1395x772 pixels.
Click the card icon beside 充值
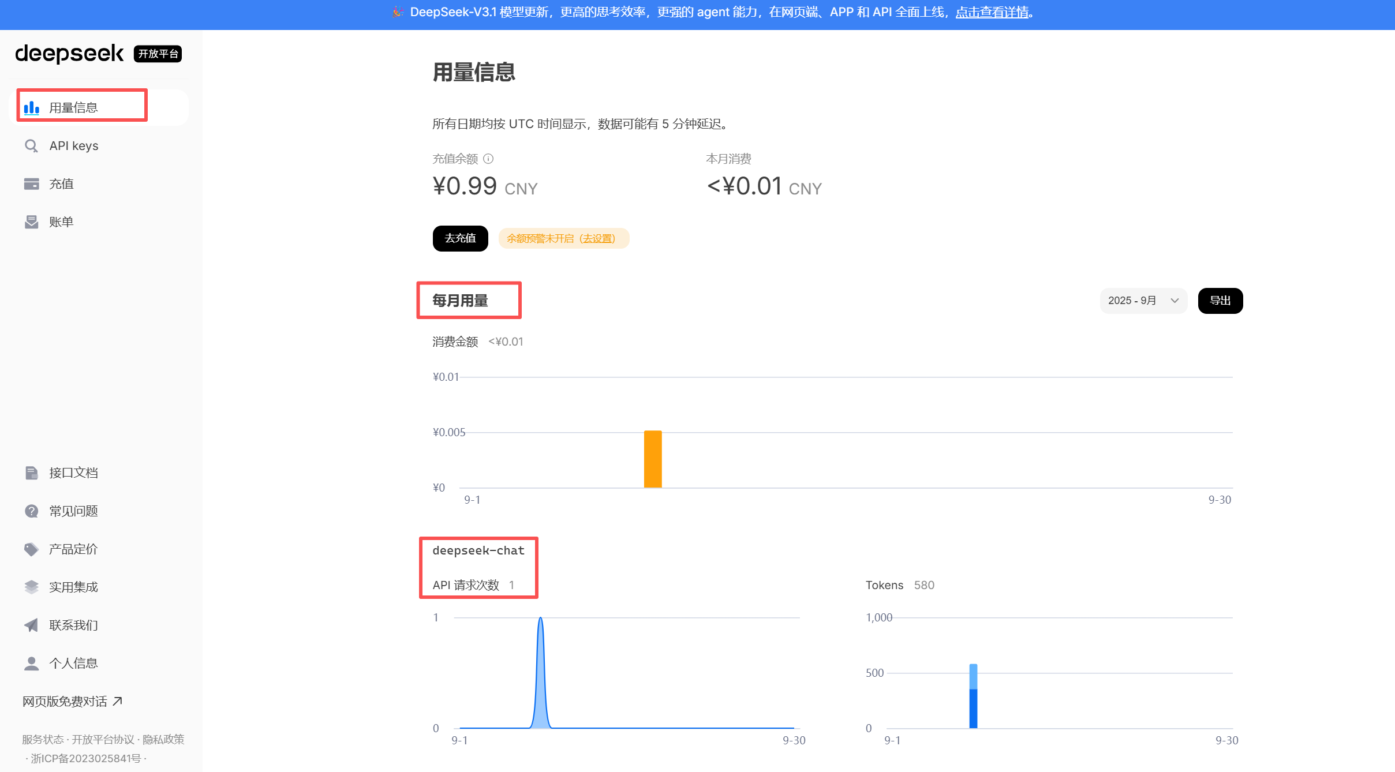(x=31, y=184)
